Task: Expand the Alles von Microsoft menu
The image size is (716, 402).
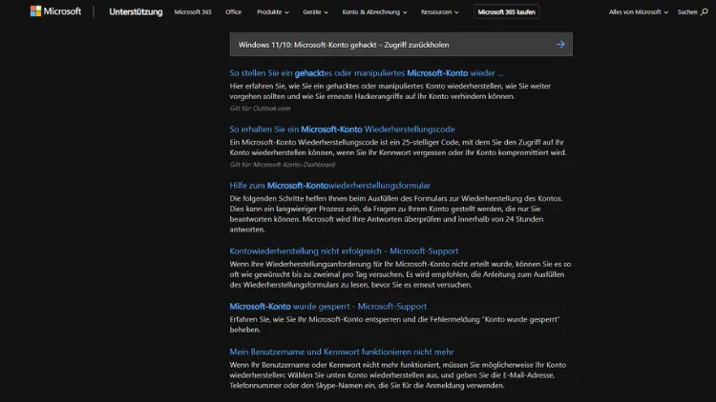Action: tap(639, 11)
